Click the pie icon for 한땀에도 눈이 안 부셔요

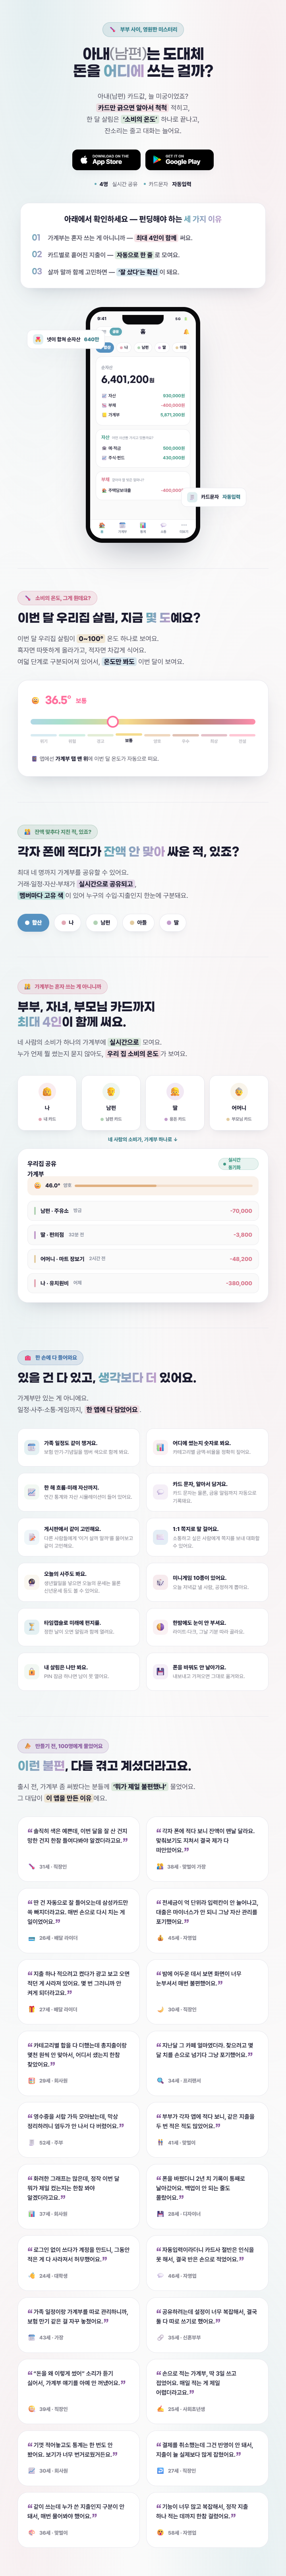[x=160, y=1626]
